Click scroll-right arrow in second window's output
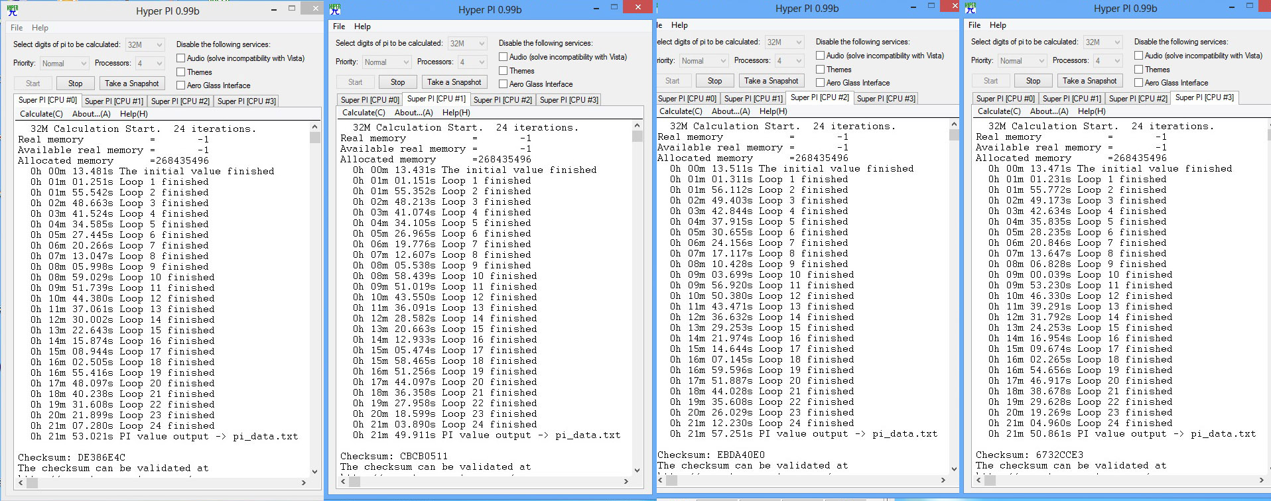The height and width of the screenshot is (501, 1271). [x=627, y=482]
